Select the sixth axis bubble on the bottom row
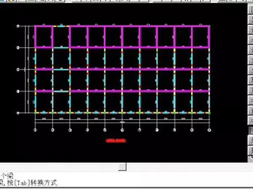Viewport: 253px width, 189px height. pos(122,130)
